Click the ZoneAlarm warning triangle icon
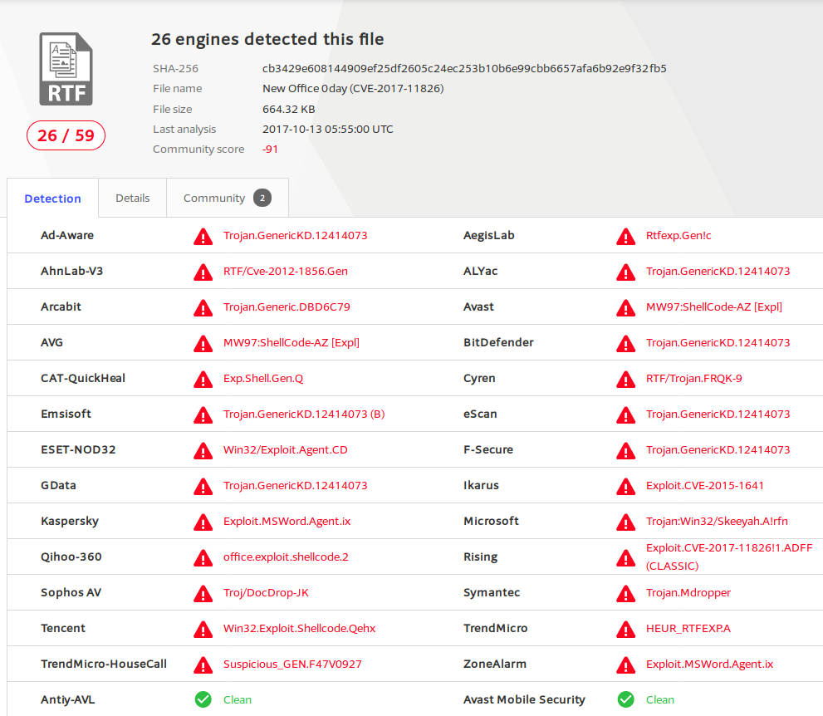 625,665
